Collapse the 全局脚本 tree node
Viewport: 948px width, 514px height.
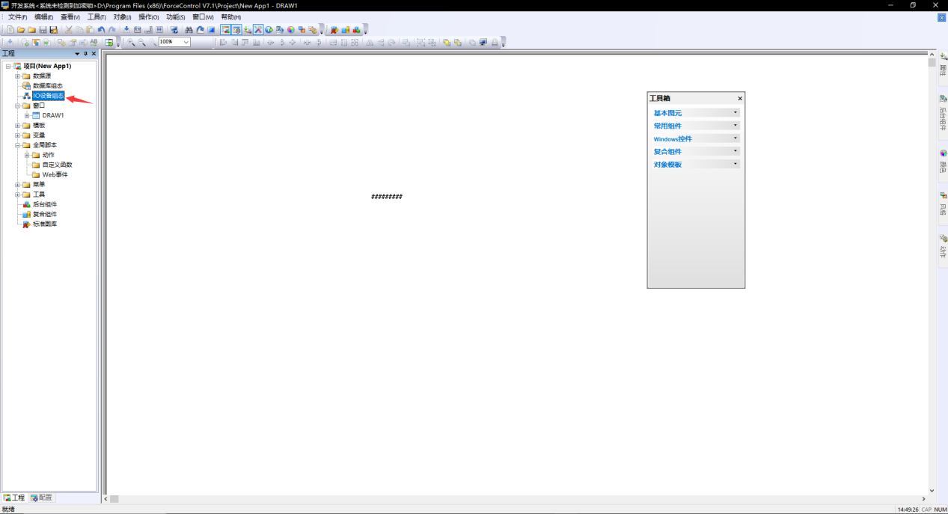17,145
